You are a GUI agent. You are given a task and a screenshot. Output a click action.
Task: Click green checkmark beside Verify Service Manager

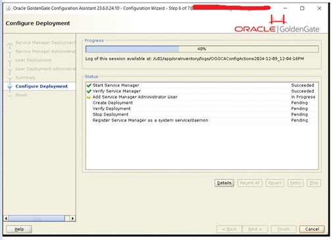click(89, 91)
